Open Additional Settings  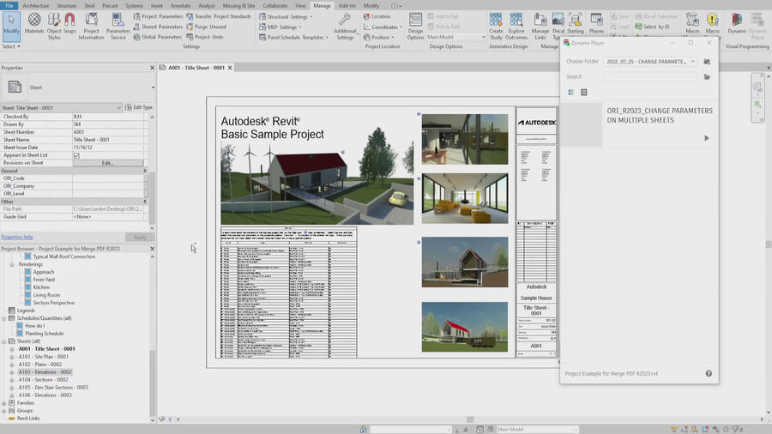pyautogui.click(x=345, y=27)
